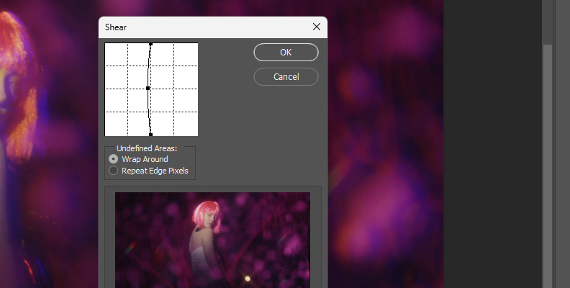Cancel the Shear dialog
570x288 pixels.
(x=286, y=77)
